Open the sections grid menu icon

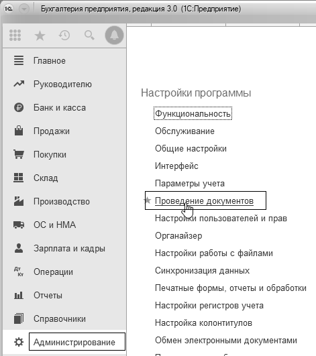coord(15,36)
